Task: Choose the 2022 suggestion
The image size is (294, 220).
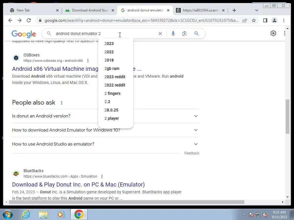Action: (x=116, y=52)
